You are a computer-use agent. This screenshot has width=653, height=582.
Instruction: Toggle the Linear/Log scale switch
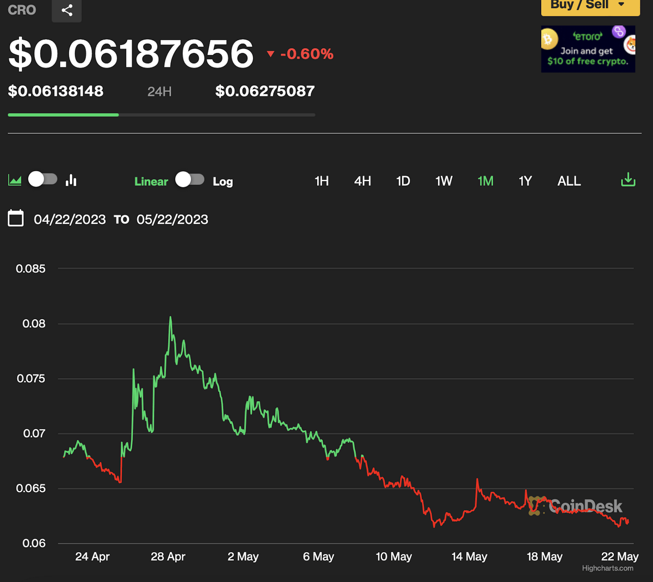(190, 179)
